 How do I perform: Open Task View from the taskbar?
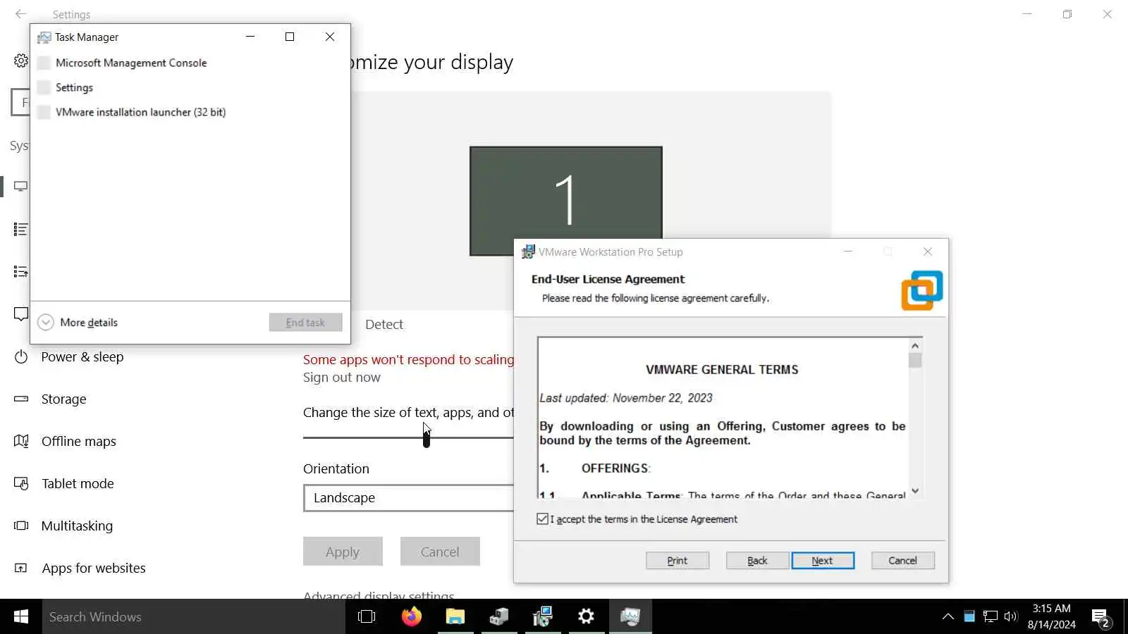pos(367,617)
